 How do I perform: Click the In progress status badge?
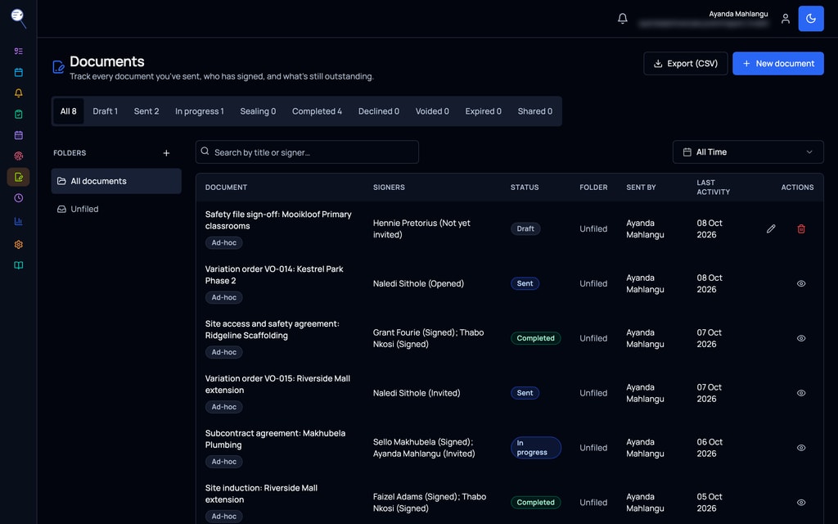536,448
